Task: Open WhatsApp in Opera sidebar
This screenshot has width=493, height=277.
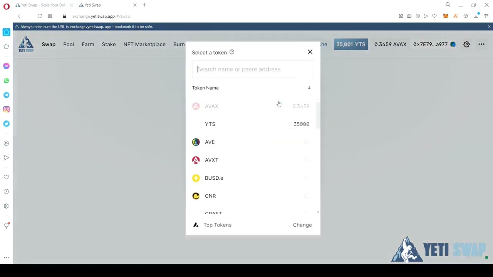Action: click(6, 80)
